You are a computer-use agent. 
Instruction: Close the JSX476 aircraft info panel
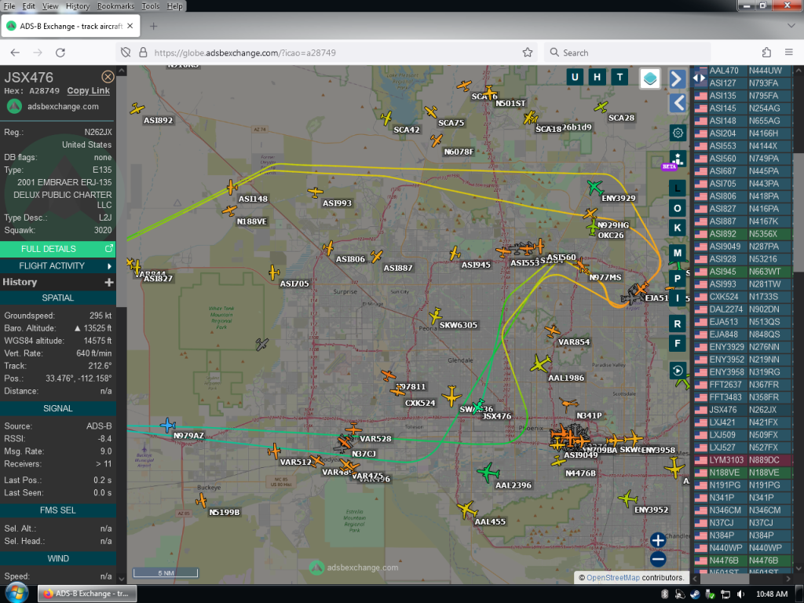coord(108,77)
